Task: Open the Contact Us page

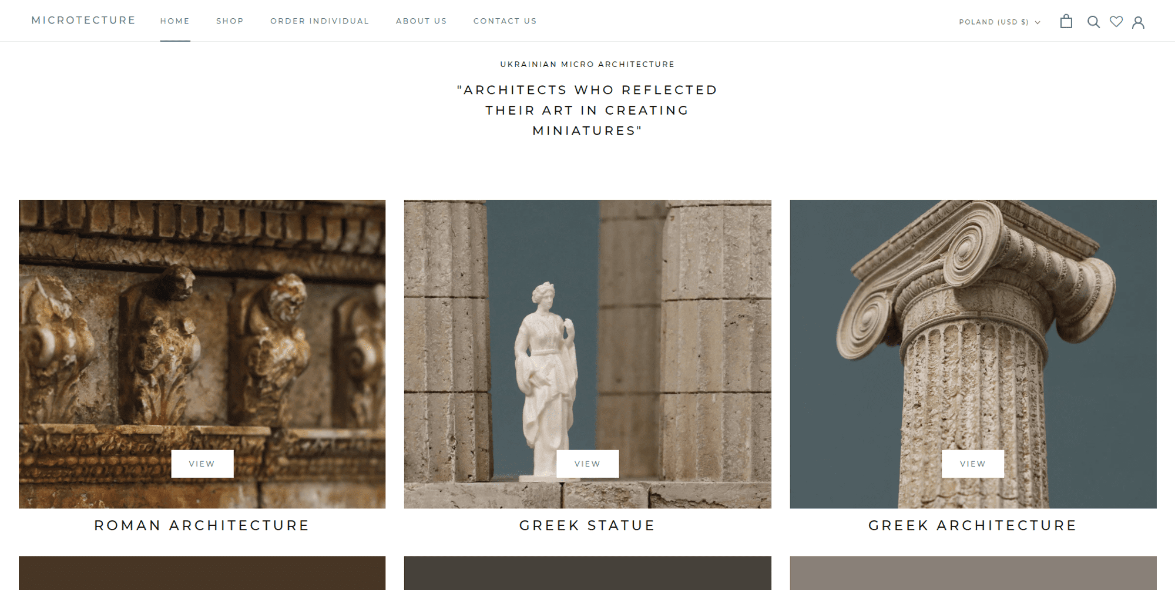Action: coord(505,21)
